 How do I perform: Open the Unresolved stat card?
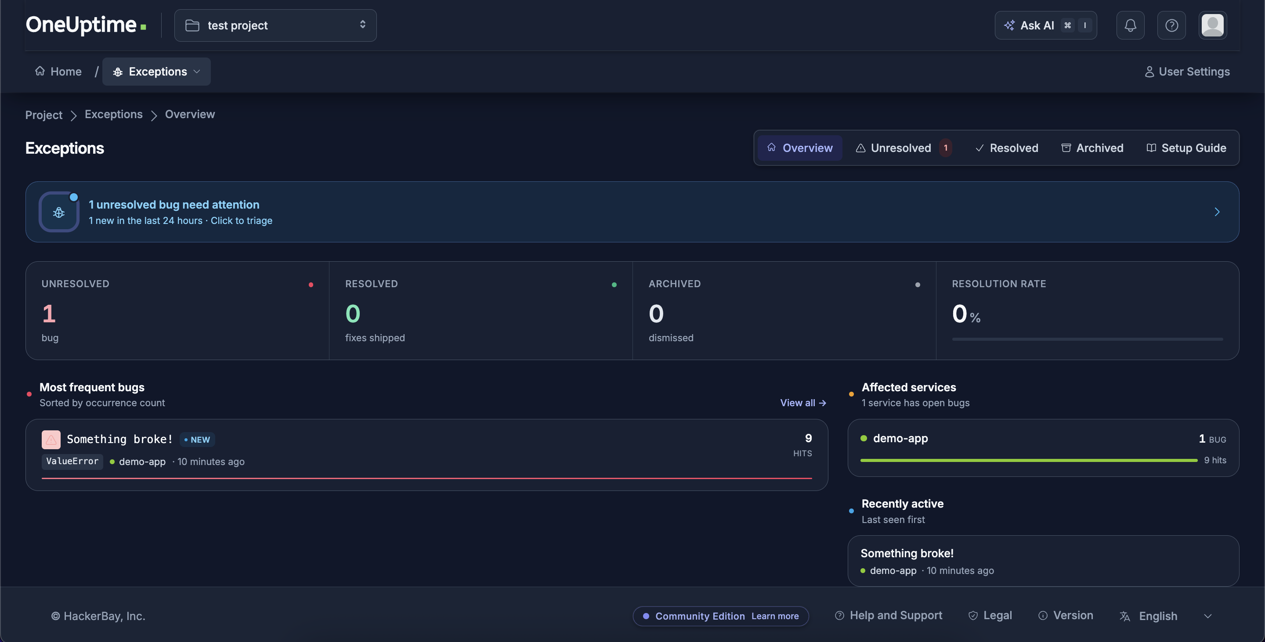pos(177,310)
